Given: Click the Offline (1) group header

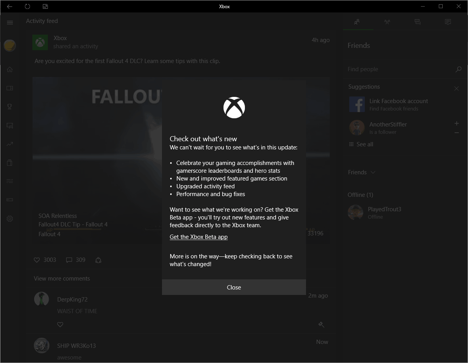Looking at the screenshot, I should [361, 195].
